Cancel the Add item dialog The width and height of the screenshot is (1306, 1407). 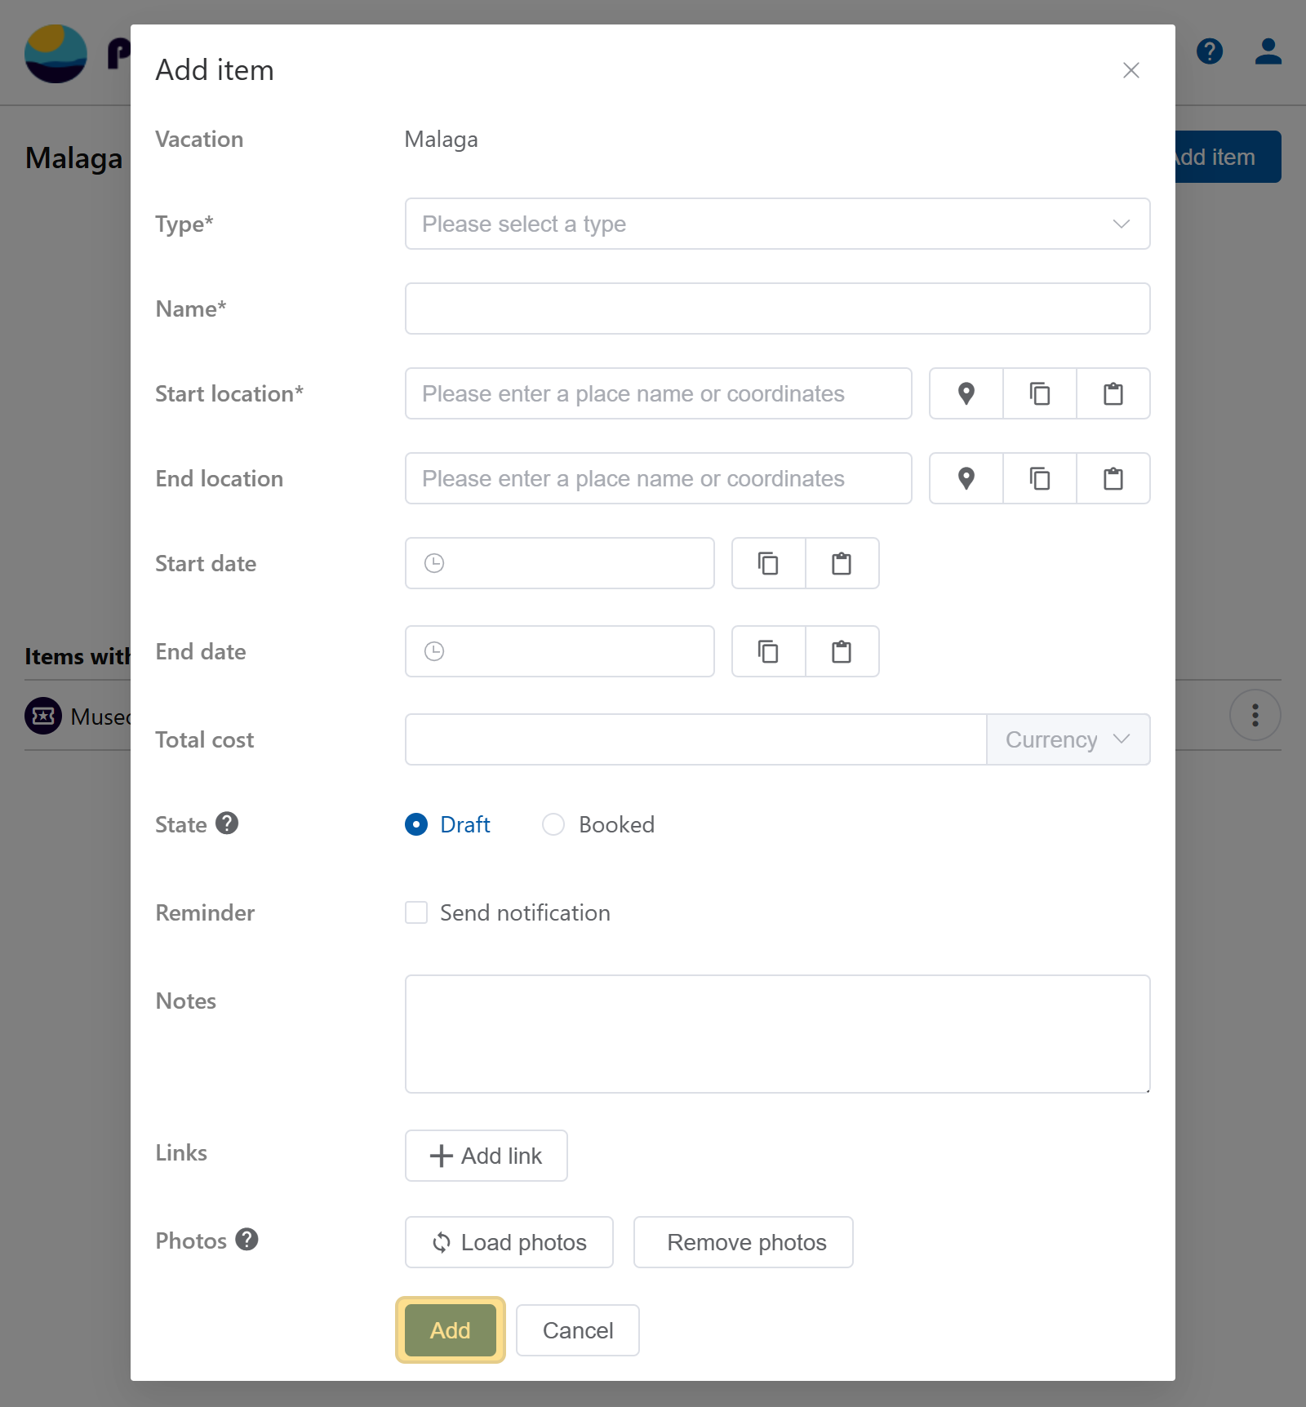(577, 1330)
